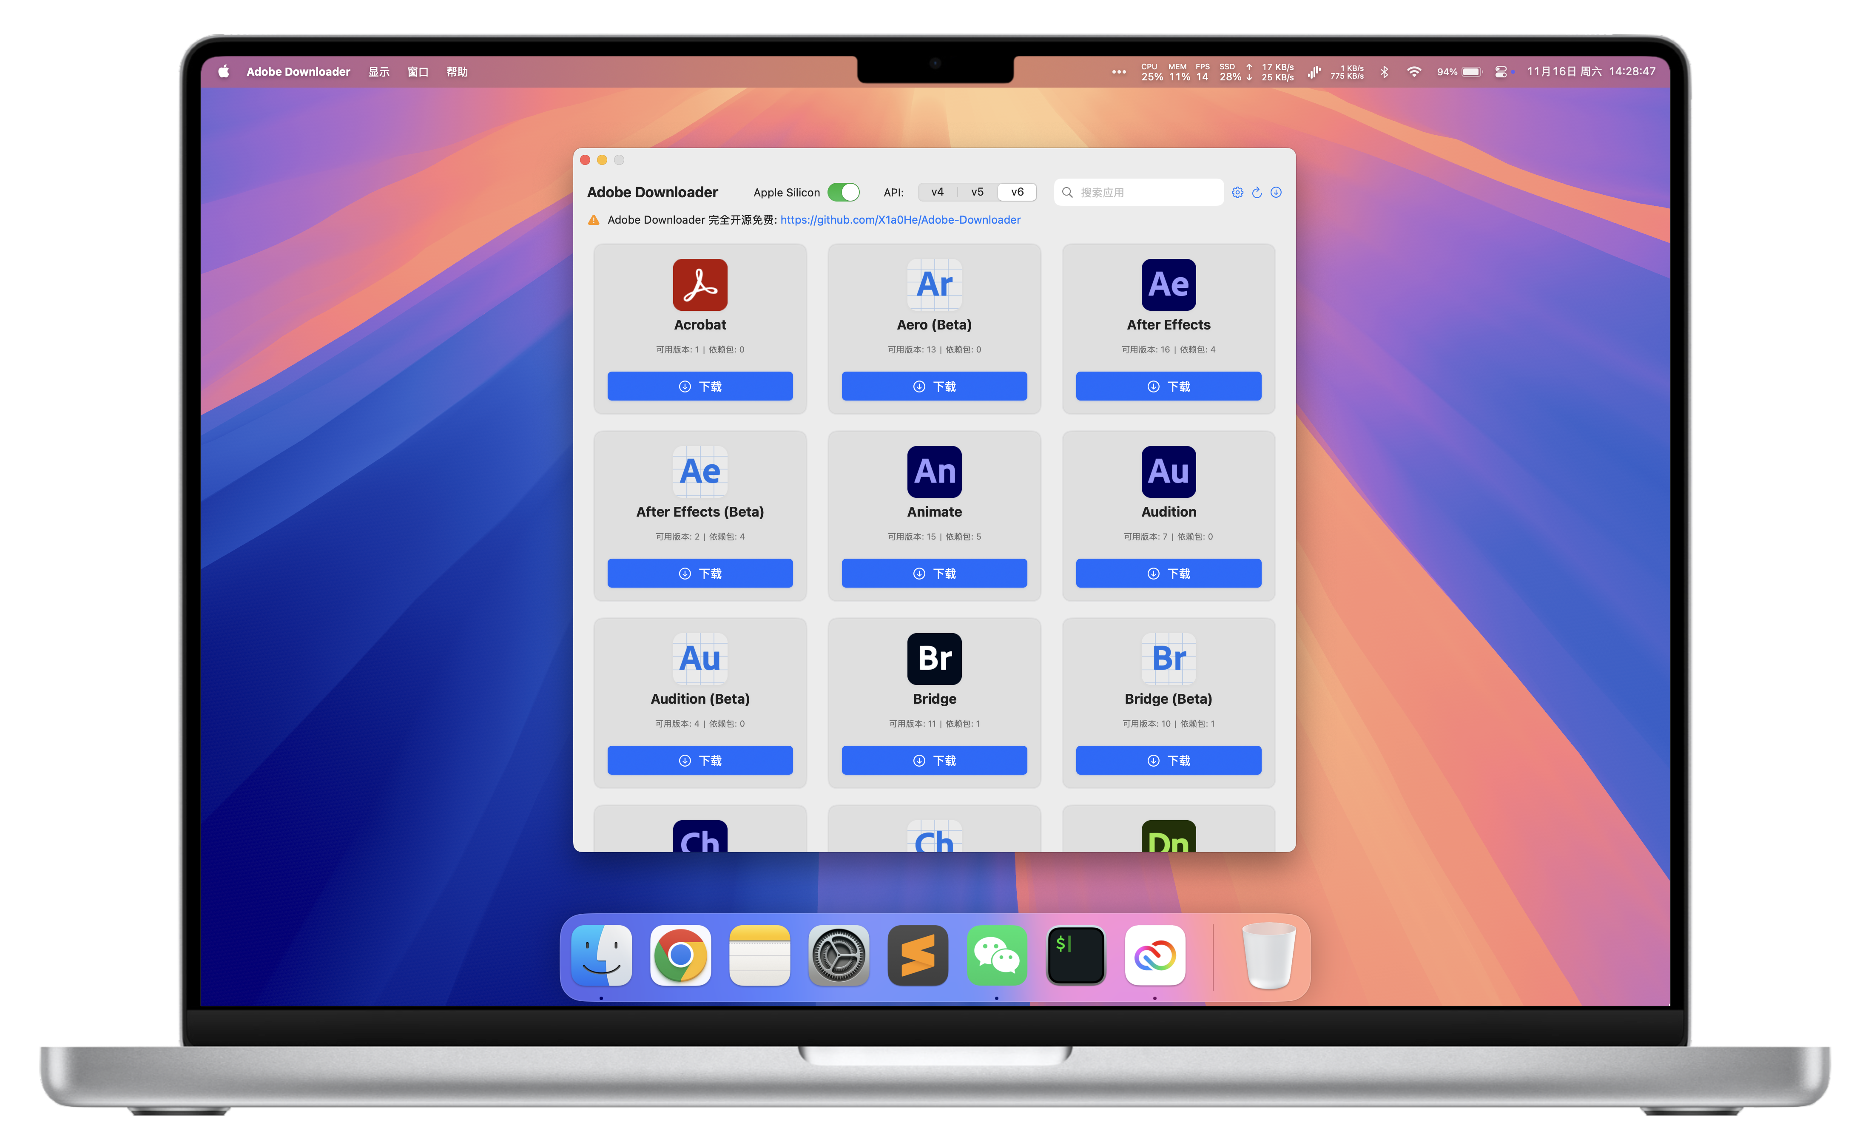Click the refresh icon in the toolbar
Screen dimensions: 1871x1148
coord(1257,192)
